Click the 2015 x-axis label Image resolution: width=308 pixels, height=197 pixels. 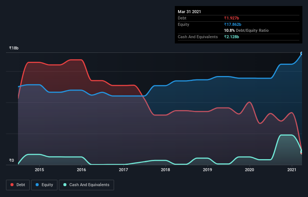coord(39,170)
